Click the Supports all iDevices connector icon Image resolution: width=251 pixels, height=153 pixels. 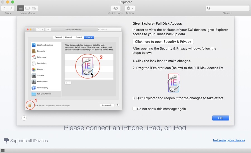[x=6, y=141]
